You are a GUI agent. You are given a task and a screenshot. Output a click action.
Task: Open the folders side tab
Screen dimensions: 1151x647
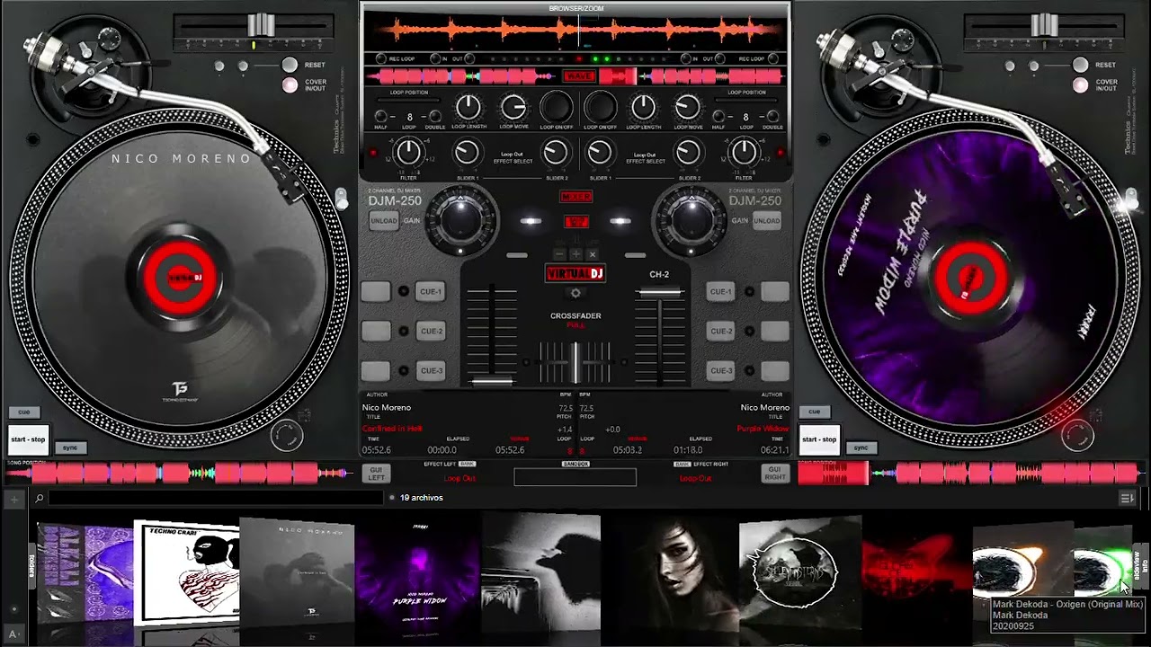(x=31, y=566)
